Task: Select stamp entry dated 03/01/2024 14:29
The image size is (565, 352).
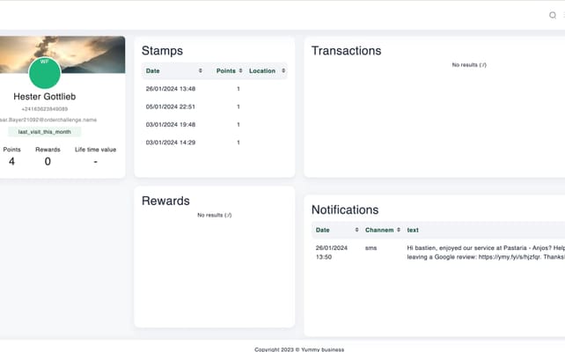Action: tap(171, 142)
